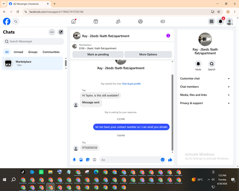Screen dimensions: 239x191
Task: Open Chats options three-dot menu
Action: coord(52,32)
